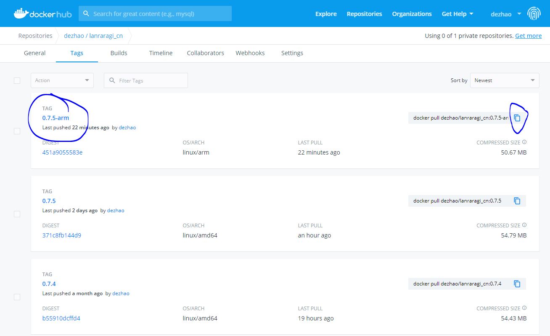Click the 'an hour ago' last pull value

coord(315,235)
